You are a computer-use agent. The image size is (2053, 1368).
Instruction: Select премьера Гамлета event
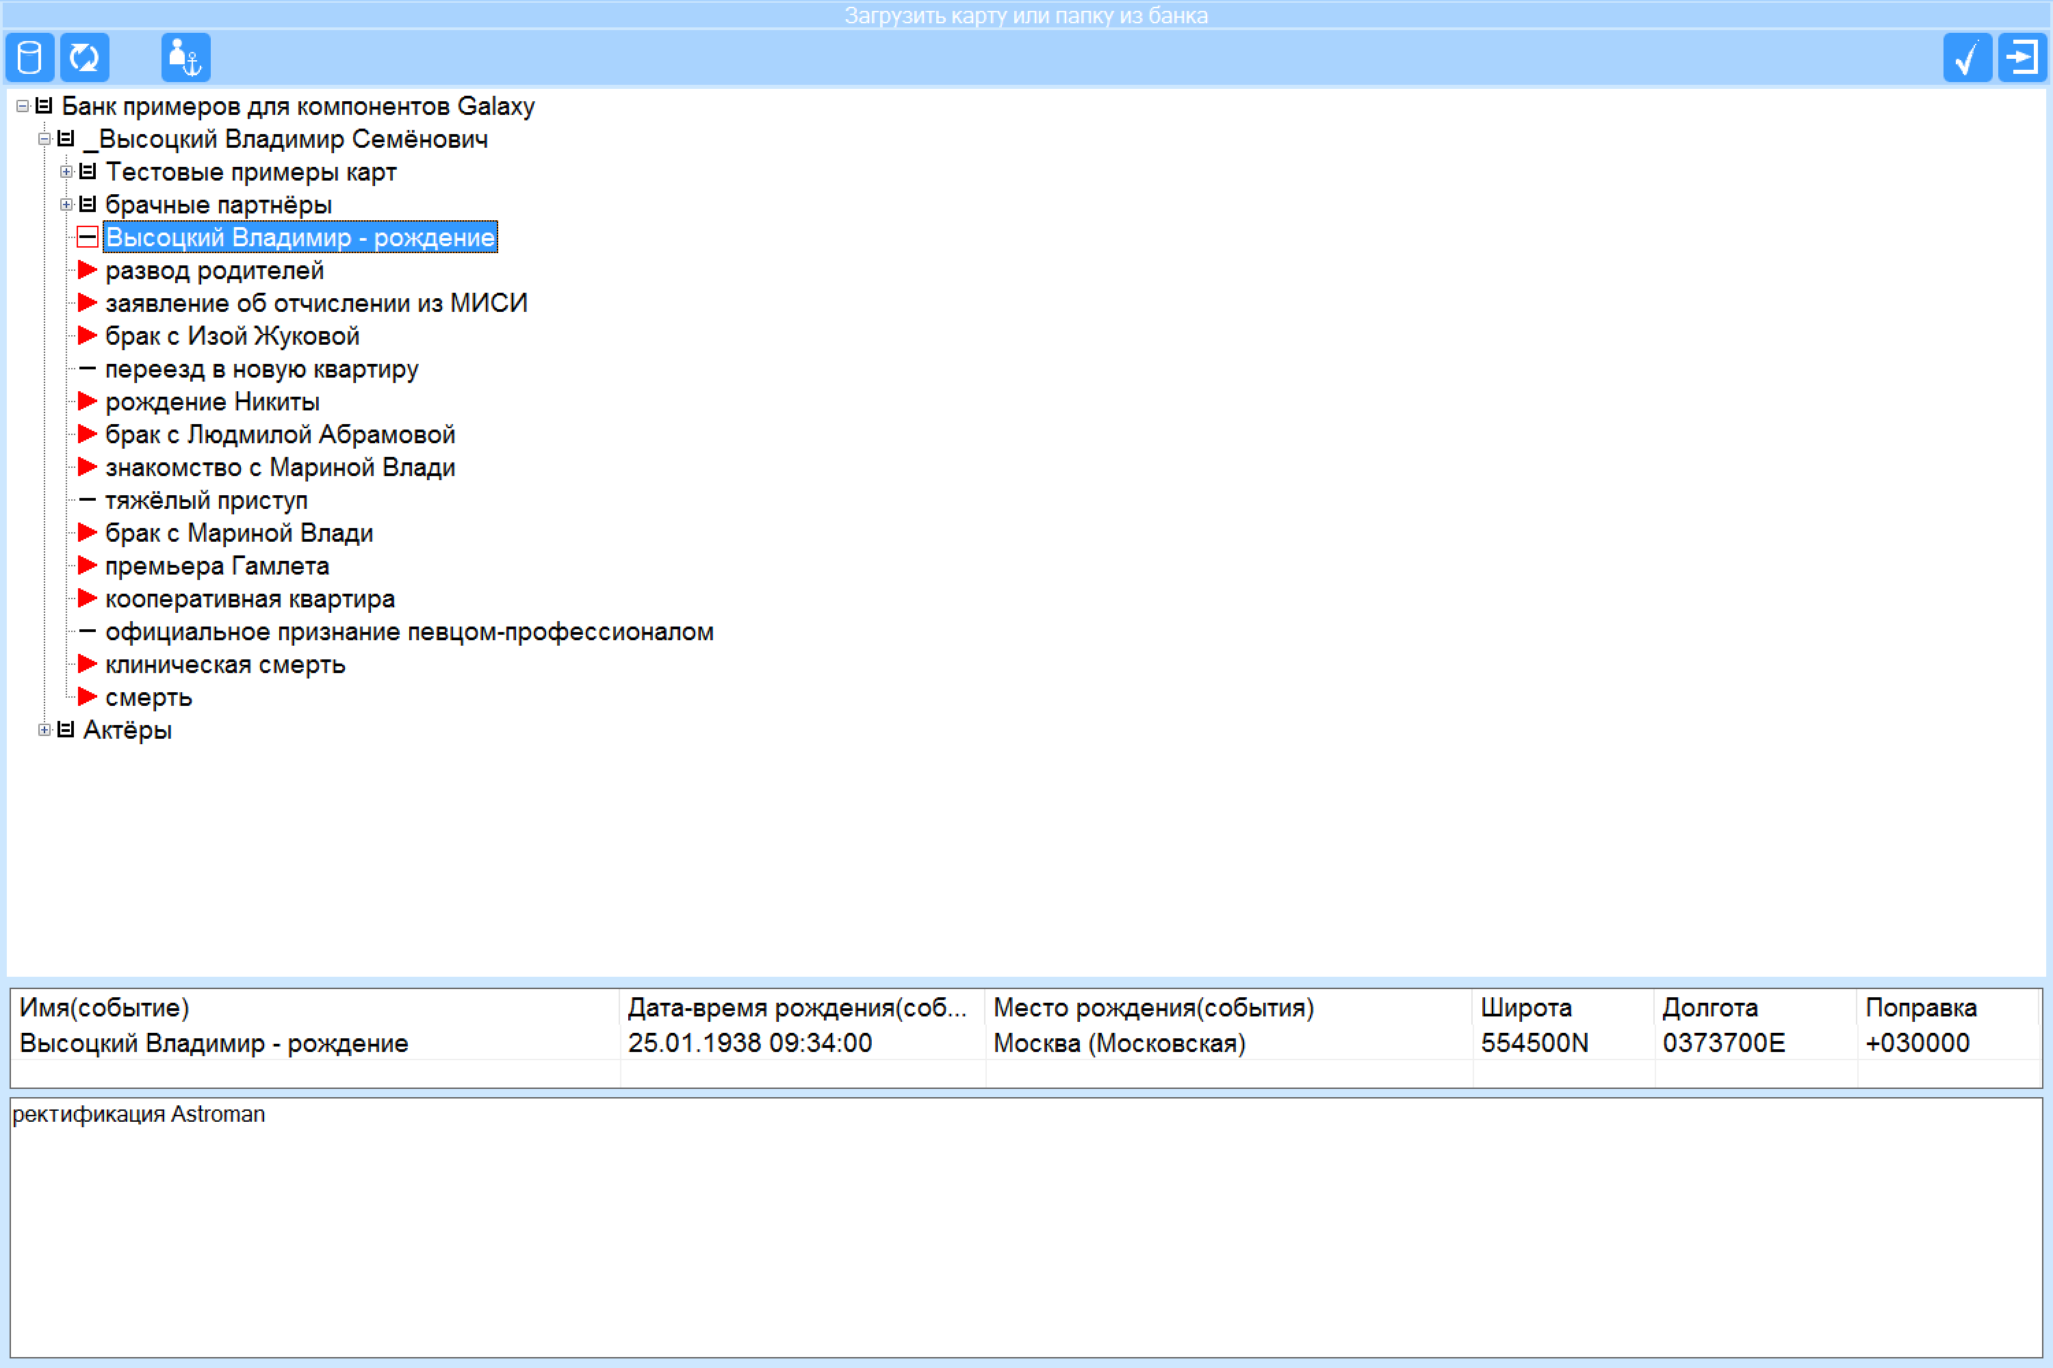218,566
